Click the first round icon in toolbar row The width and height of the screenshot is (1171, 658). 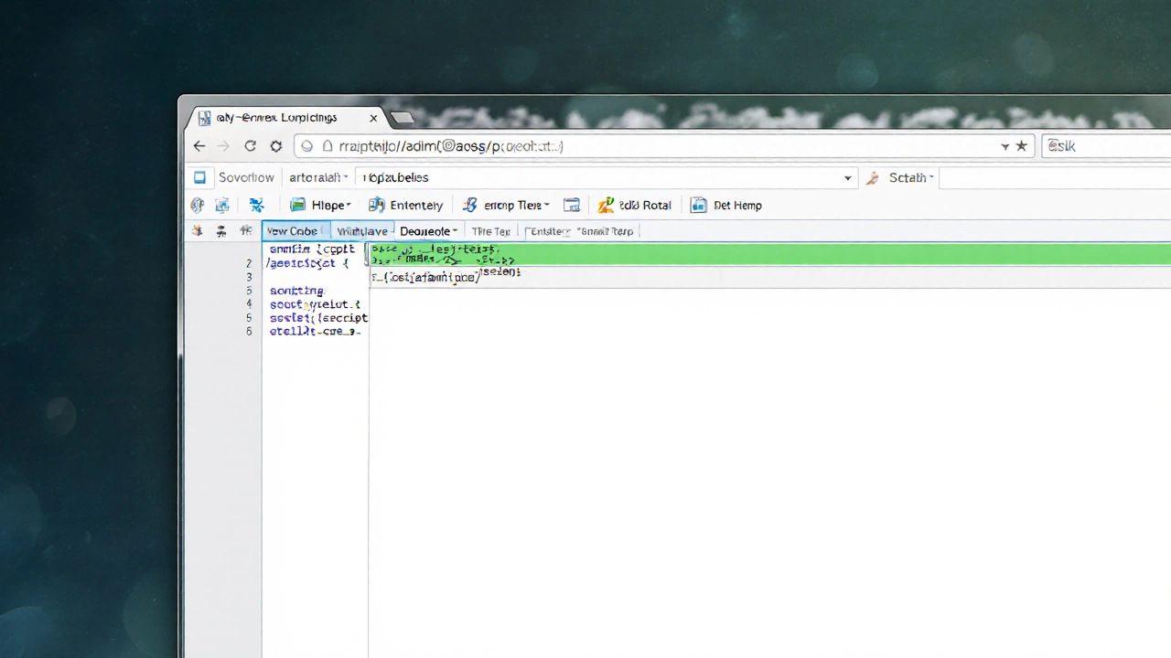[197, 206]
